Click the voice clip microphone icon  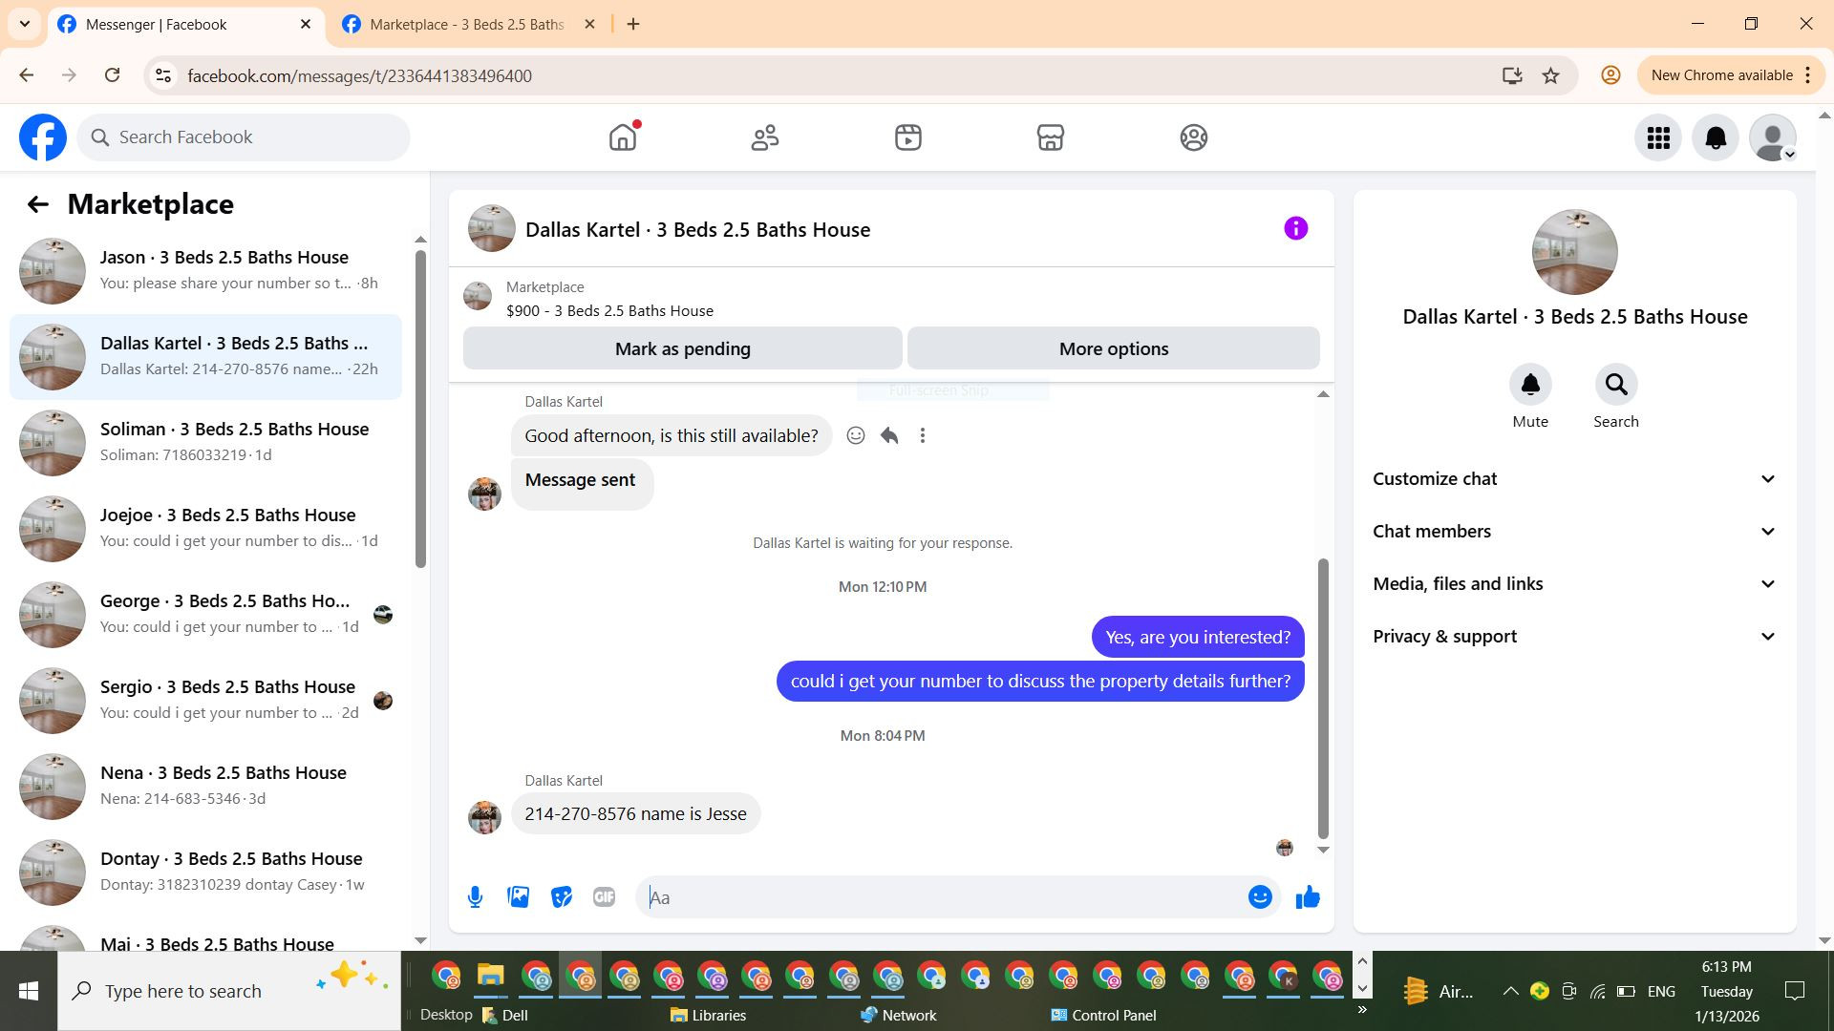pos(475,897)
